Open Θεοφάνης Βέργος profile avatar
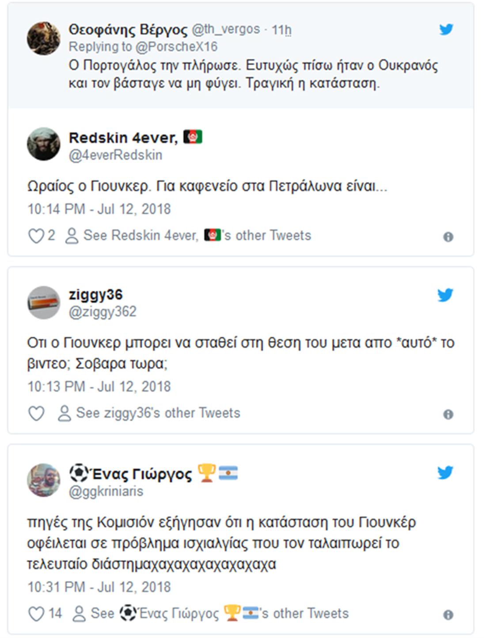The height and width of the screenshot is (638, 486). tap(43, 38)
